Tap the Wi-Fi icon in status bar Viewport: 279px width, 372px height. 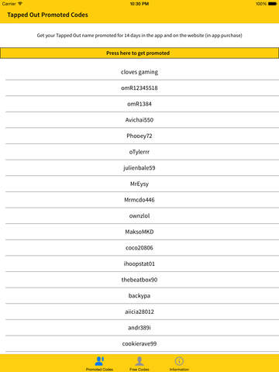point(20,4)
